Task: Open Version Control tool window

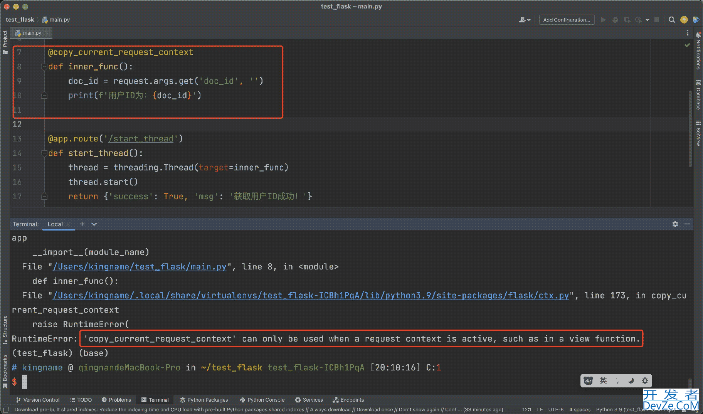Action: (x=38, y=400)
